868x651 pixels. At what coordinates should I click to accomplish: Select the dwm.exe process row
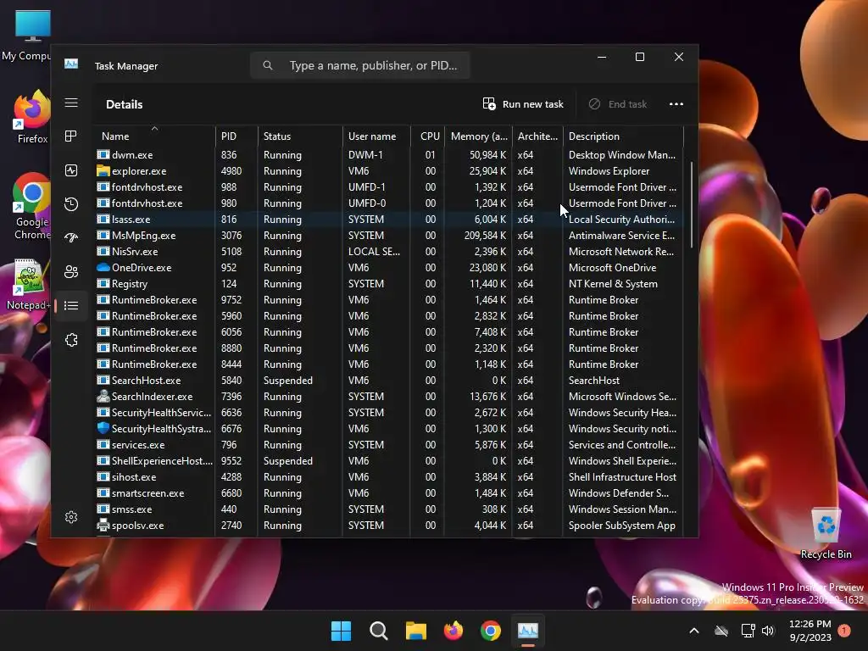[x=390, y=155]
